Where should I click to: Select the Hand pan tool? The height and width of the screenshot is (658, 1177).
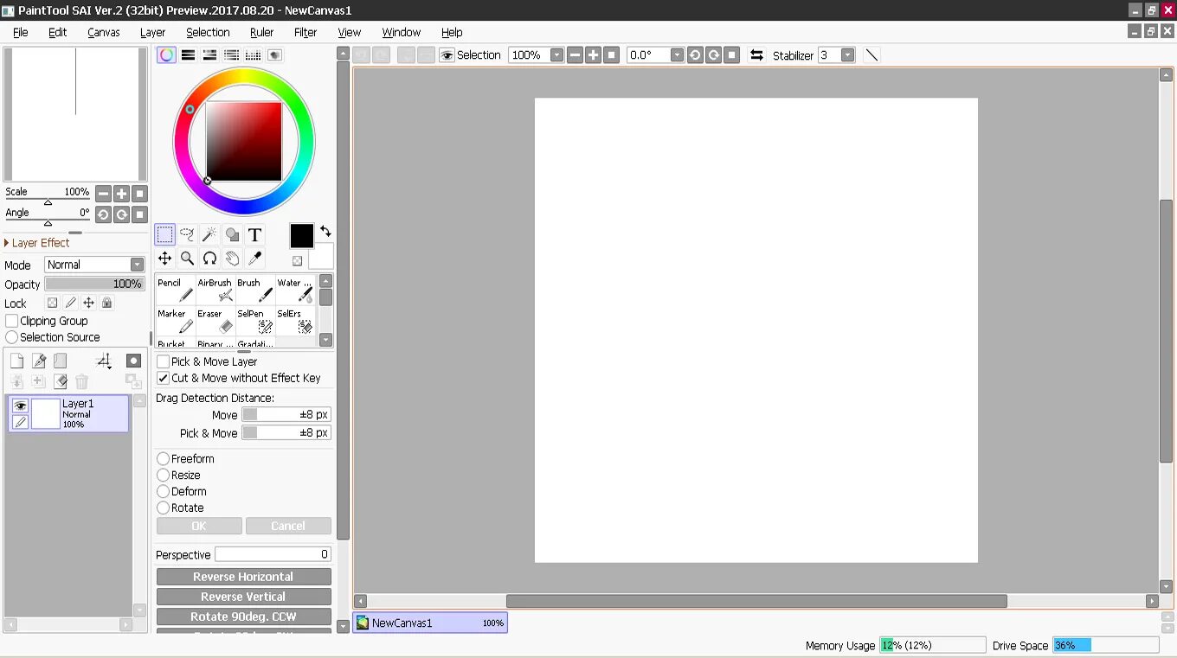pyautogui.click(x=232, y=258)
